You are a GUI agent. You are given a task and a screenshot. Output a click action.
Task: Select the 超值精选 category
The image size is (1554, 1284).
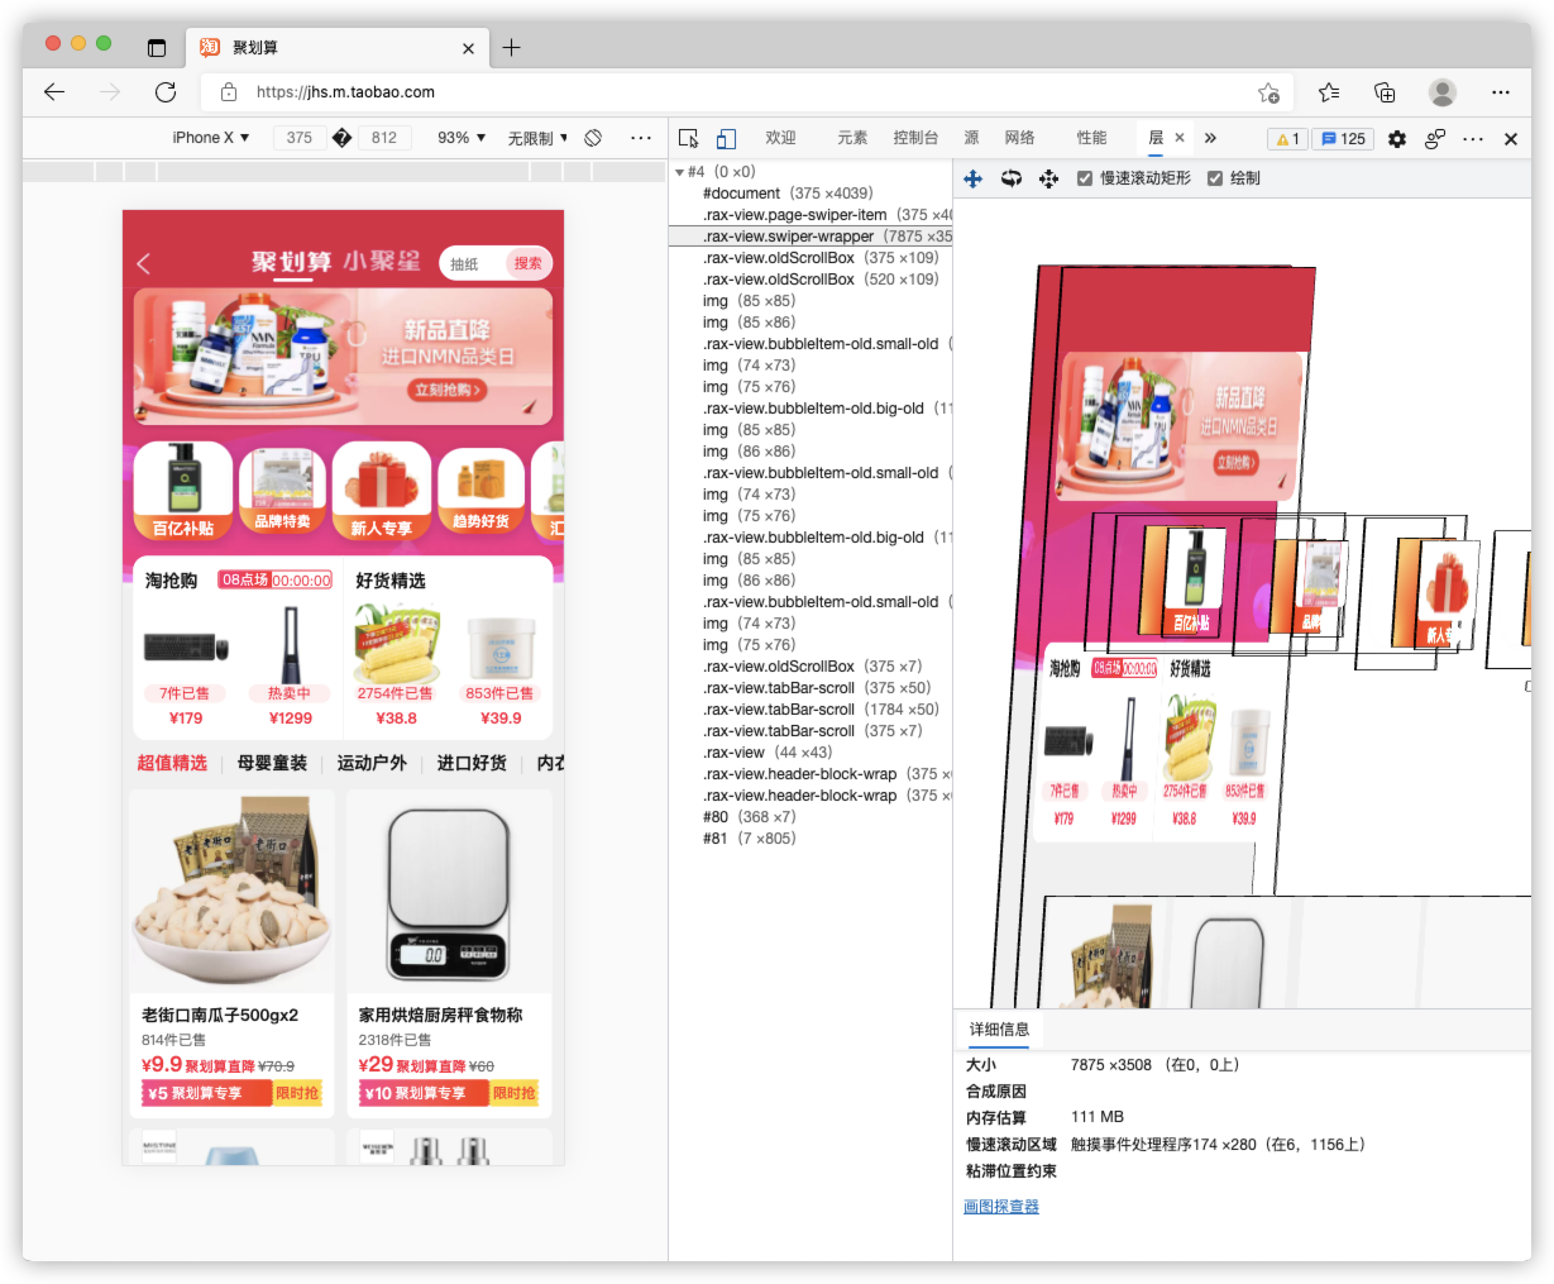pyautogui.click(x=172, y=763)
